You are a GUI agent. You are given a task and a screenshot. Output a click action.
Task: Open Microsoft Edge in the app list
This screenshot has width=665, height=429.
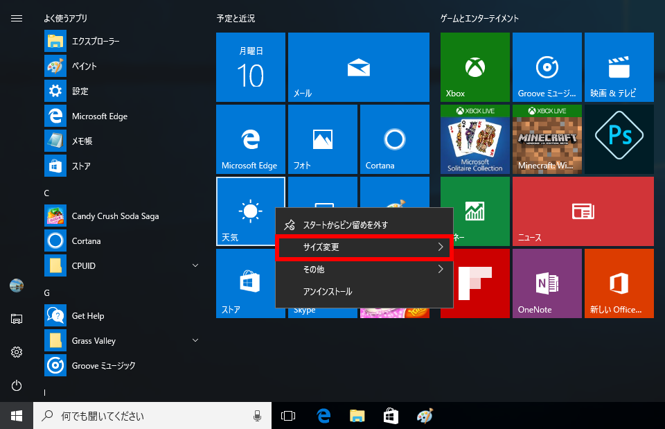tap(121, 116)
